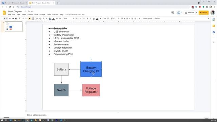Screen dimensions: 217x122
Task: Star the Block Diagram document
Action: pos(25,12)
